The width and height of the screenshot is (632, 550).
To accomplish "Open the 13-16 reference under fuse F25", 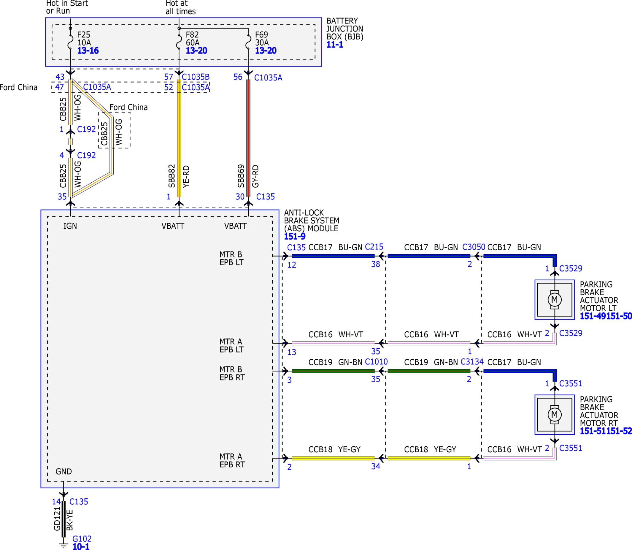I will (88, 51).
